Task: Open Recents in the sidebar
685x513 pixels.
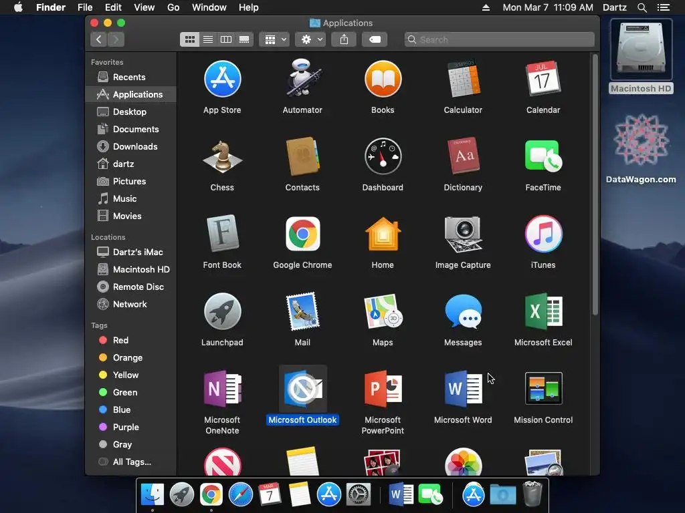Action: 131,77
